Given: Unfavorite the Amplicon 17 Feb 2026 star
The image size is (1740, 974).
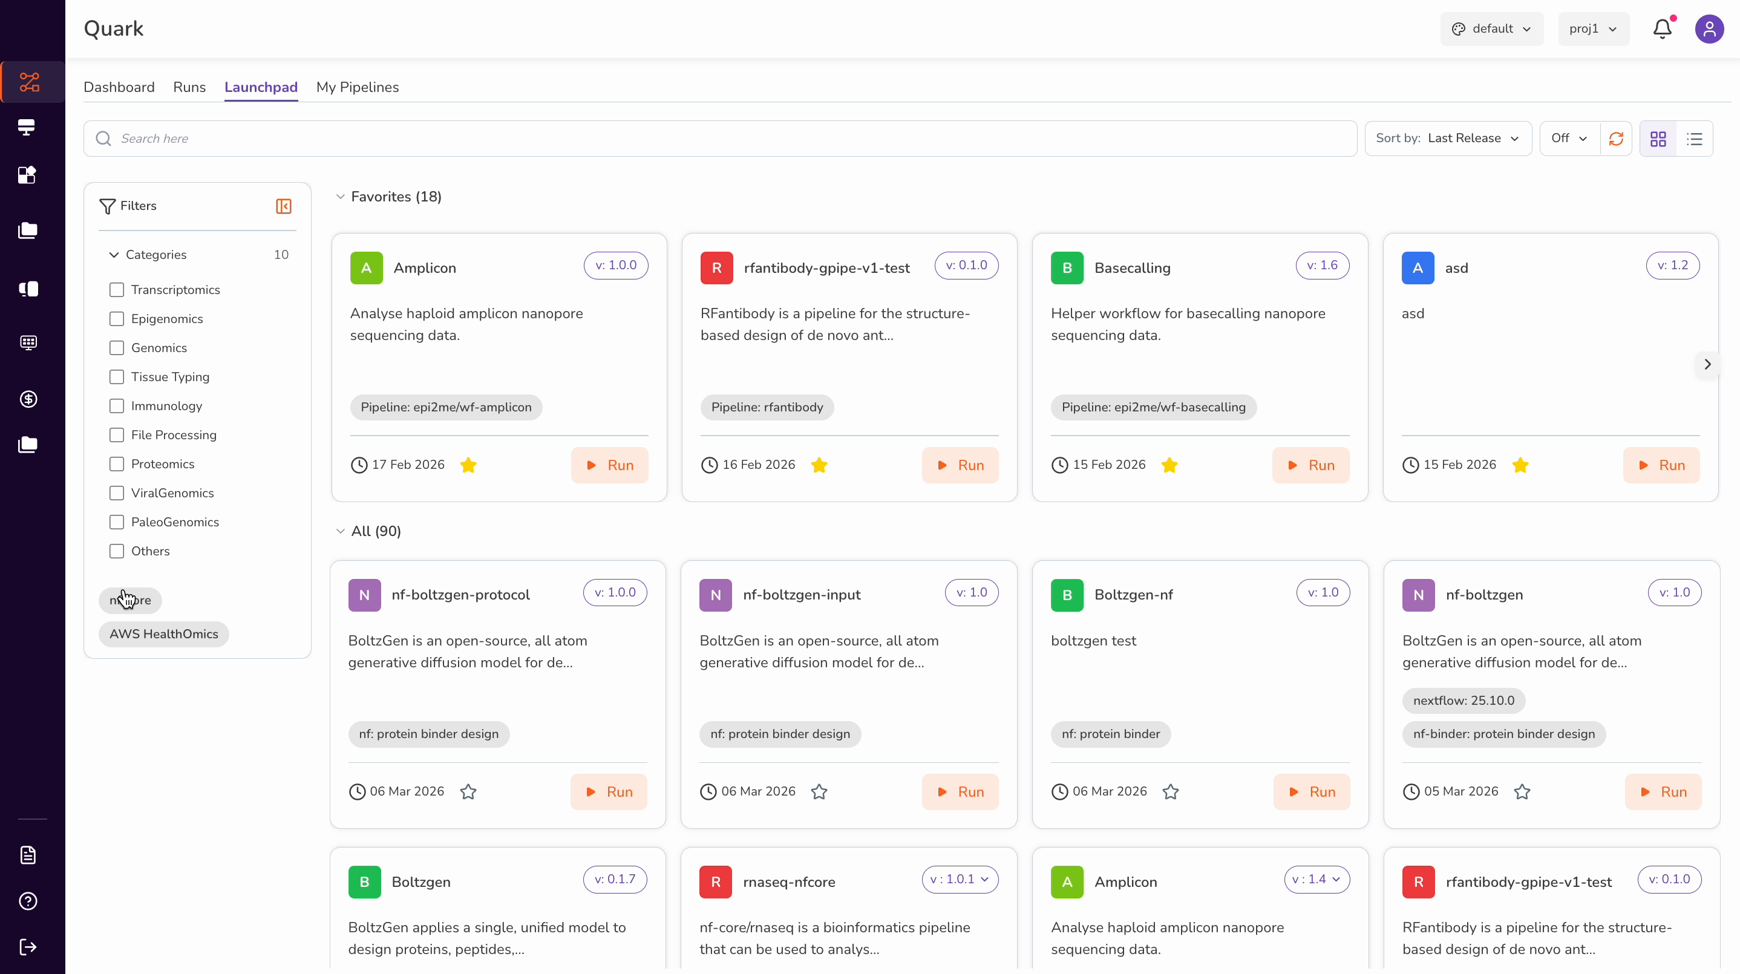Looking at the screenshot, I should tap(468, 465).
